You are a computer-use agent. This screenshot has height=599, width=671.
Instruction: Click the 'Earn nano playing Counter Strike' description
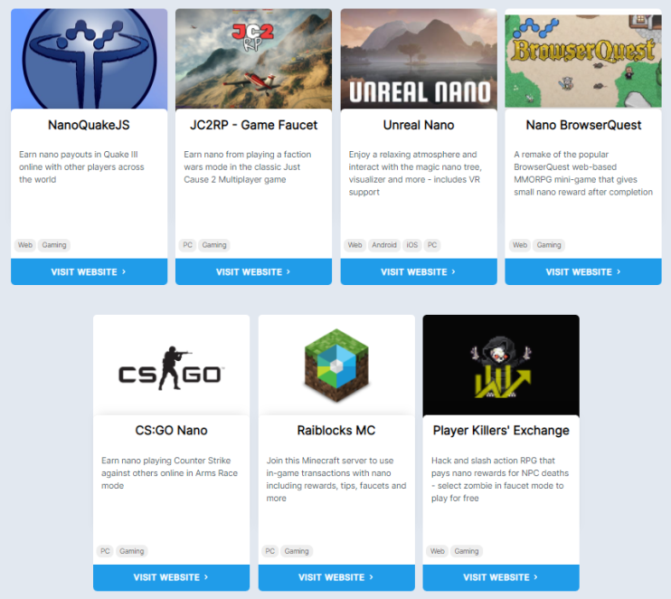(x=169, y=472)
